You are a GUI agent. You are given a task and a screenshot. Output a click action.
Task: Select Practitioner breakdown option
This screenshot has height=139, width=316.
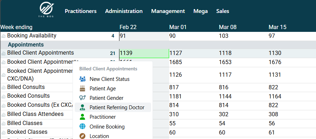pos(113,117)
